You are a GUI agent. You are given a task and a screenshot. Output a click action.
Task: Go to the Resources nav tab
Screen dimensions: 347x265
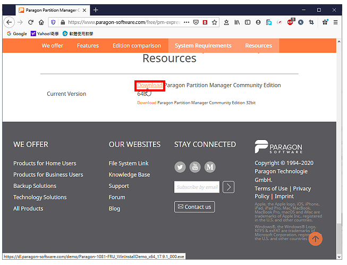click(258, 46)
